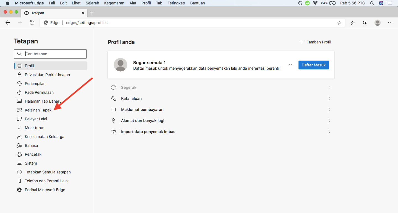Click the favorite star in address bar
This screenshot has width=398, height=213.
coord(339,23)
